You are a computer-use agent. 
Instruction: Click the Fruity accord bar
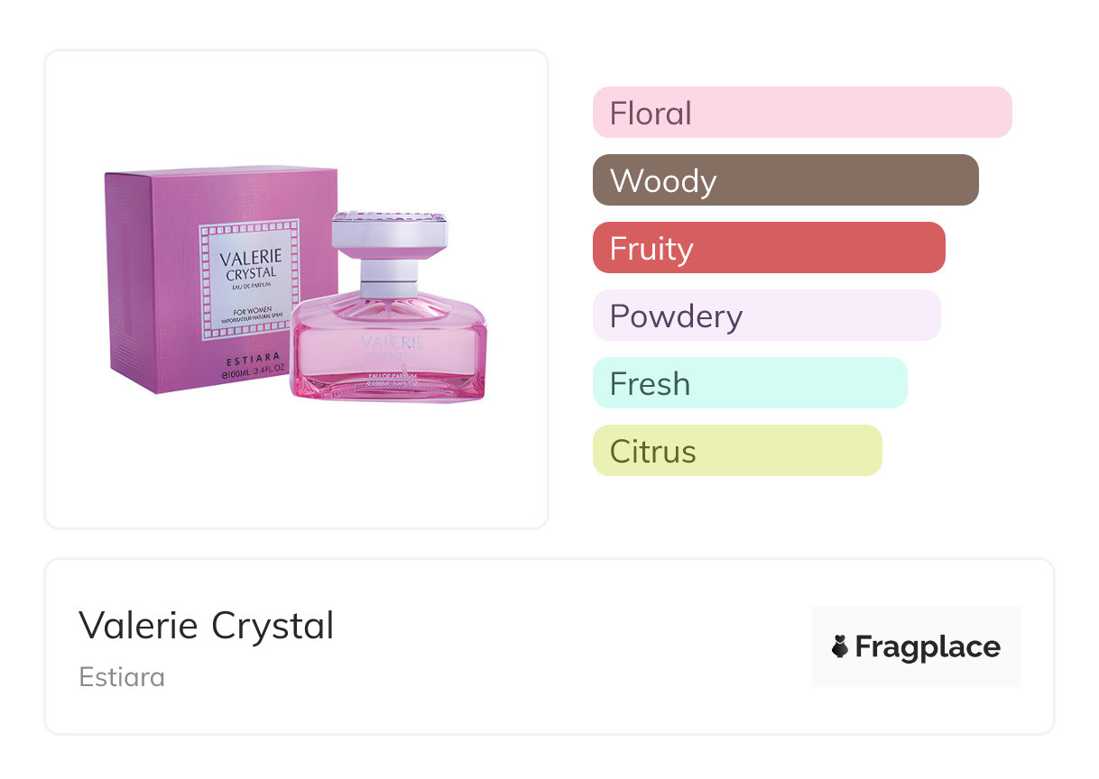coord(768,248)
